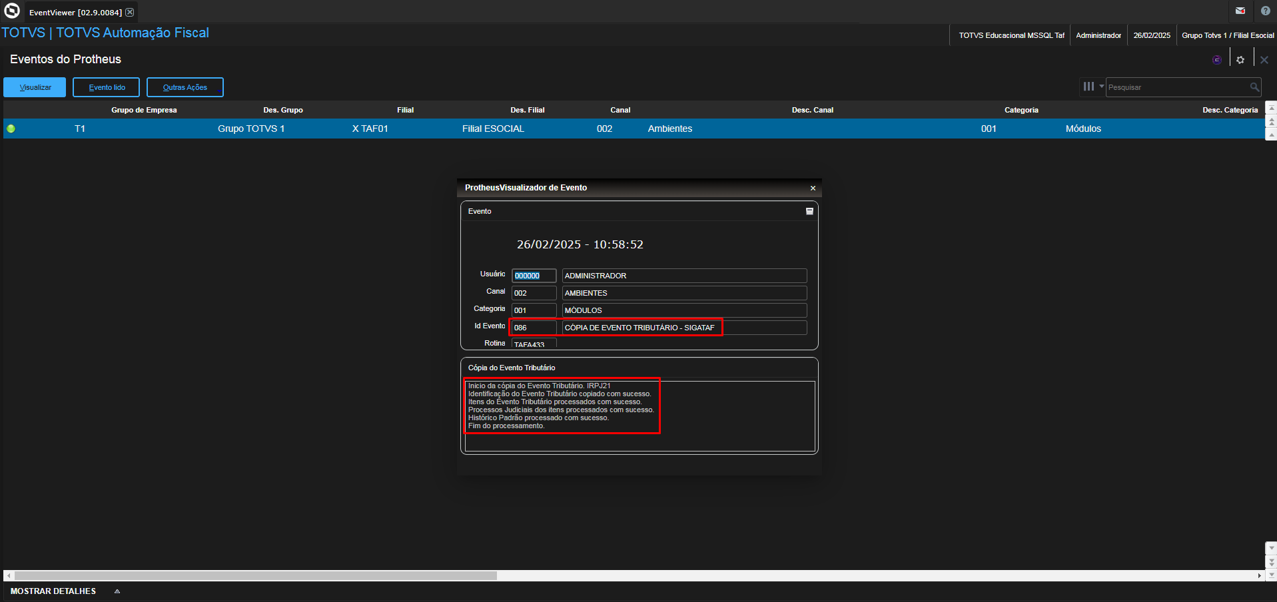This screenshot has height=602, width=1277.
Task: Click the TOTVS logo icon
Action: tap(12, 11)
